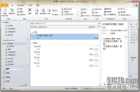Image resolution: width=140 pixels, height=92 pixels.
Task: Switch to View (视图) tab
Action: tap(38, 5)
